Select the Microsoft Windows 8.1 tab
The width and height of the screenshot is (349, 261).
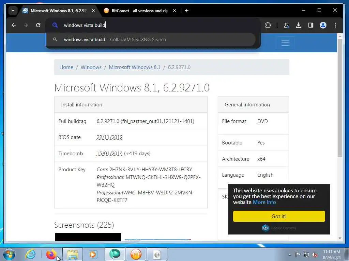(59, 11)
